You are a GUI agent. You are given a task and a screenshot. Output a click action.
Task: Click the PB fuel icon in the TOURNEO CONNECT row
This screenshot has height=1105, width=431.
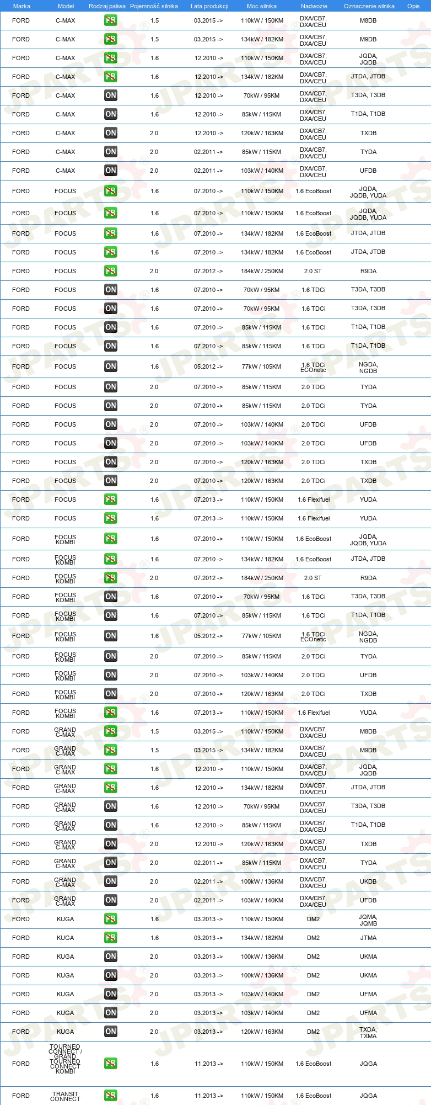click(111, 1064)
